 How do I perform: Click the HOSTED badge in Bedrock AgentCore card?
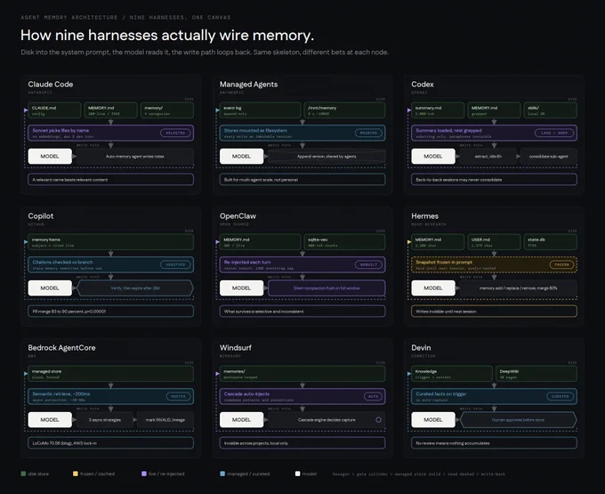[178, 396]
